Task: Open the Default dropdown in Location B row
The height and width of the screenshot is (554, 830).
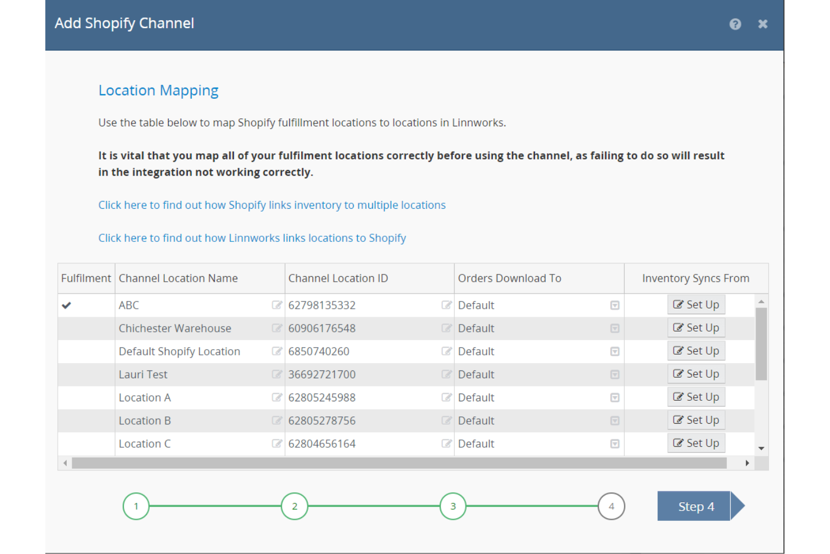Action: click(615, 420)
